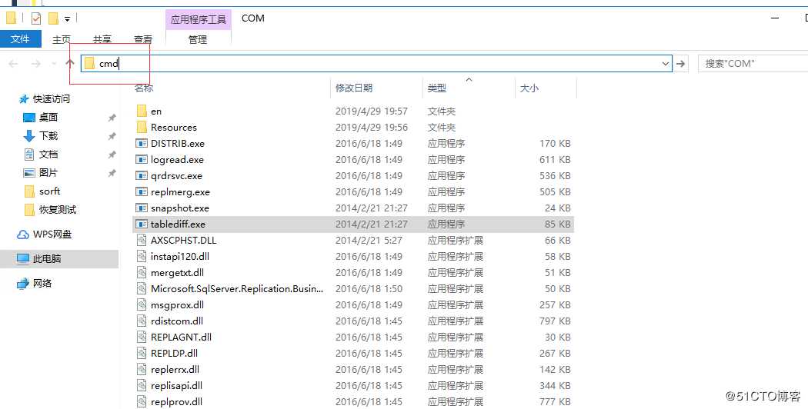808x409 pixels.
Task: Expand the address bar history dropdown
Action: [666, 63]
